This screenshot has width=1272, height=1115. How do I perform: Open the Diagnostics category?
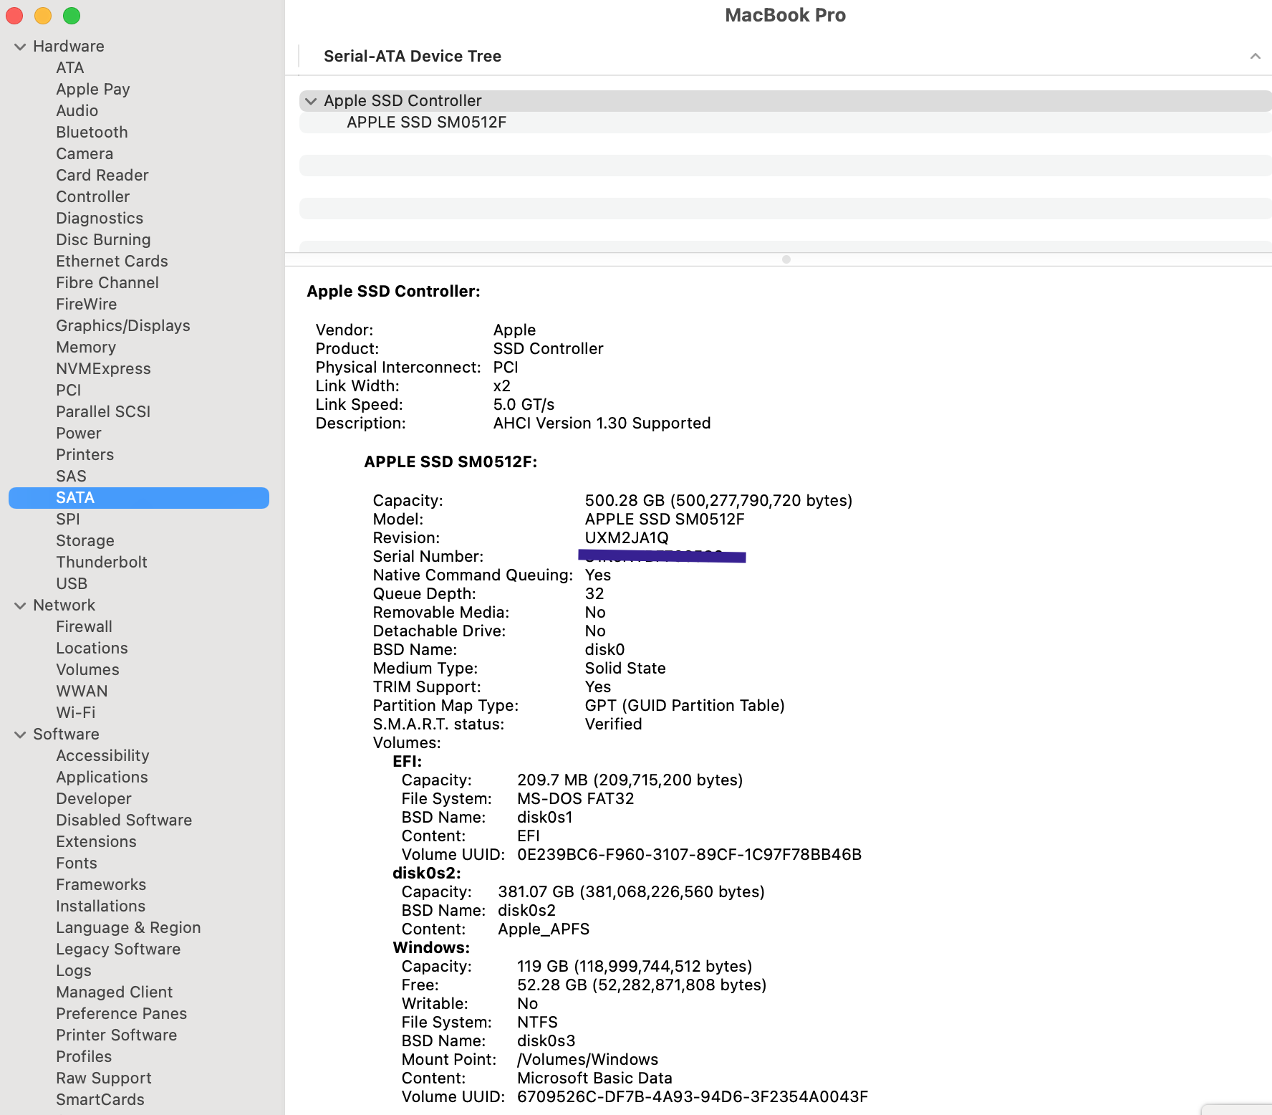point(100,219)
